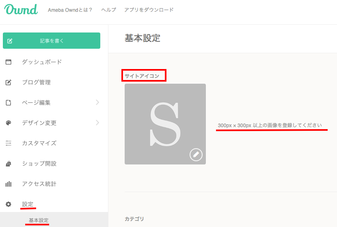This screenshot has width=337, height=227.
Task: Select ダッシュボード in the sidebar
Action: 42,62
